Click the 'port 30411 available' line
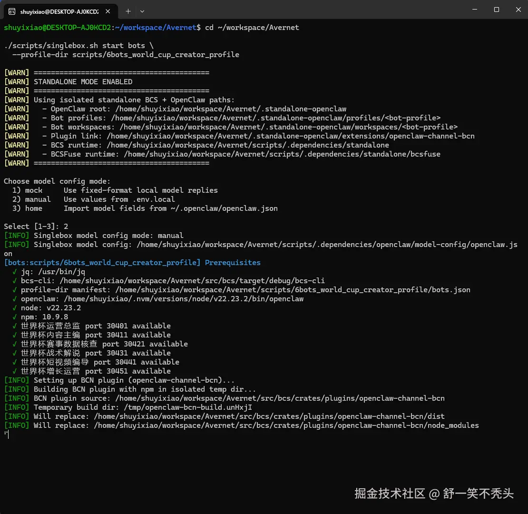The width and height of the screenshot is (528, 514). pyautogui.click(x=92, y=335)
